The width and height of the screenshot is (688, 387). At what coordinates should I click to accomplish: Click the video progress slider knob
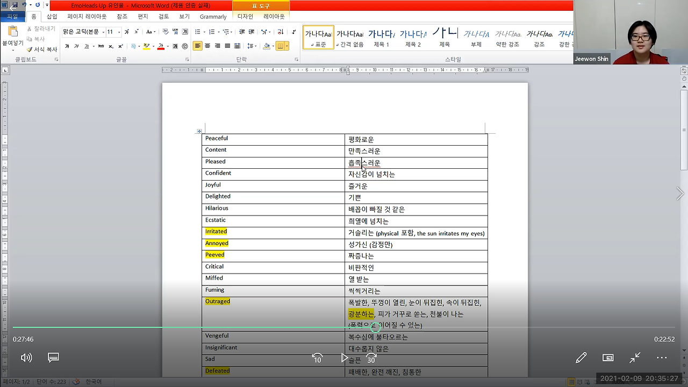point(376,327)
